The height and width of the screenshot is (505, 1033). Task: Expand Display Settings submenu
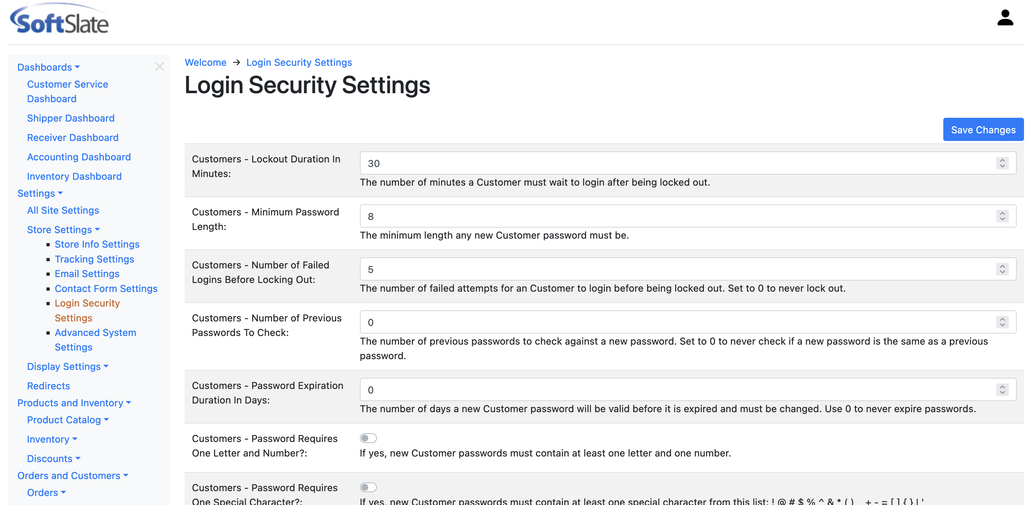coord(68,366)
